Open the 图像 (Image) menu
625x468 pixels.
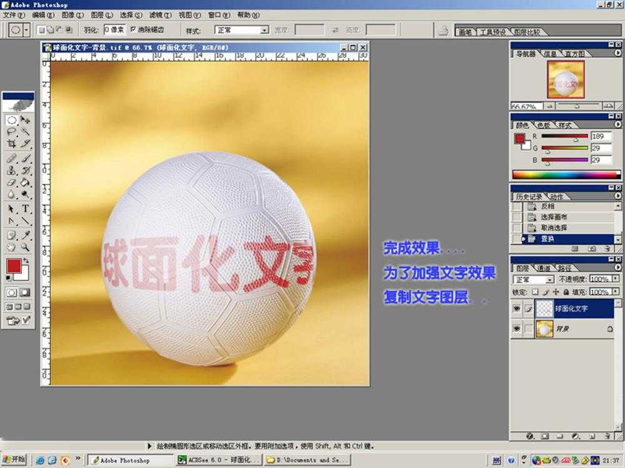click(72, 15)
